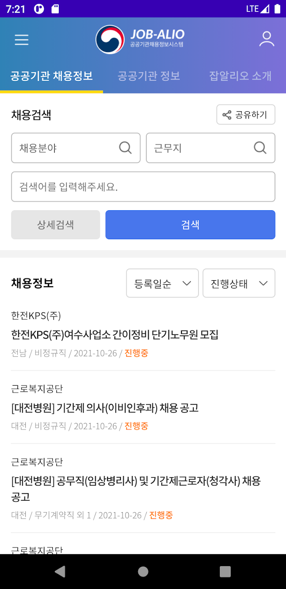Click the user profile icon
This screenshot has height=589, width=286.
pyautogui.click(x=266, y=40)
